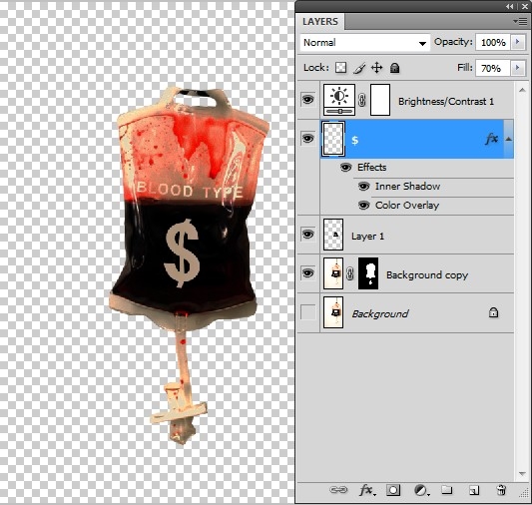The image size is (532, 505).
Task: Select the Background layer name
Action: click(x=380, y=313)
